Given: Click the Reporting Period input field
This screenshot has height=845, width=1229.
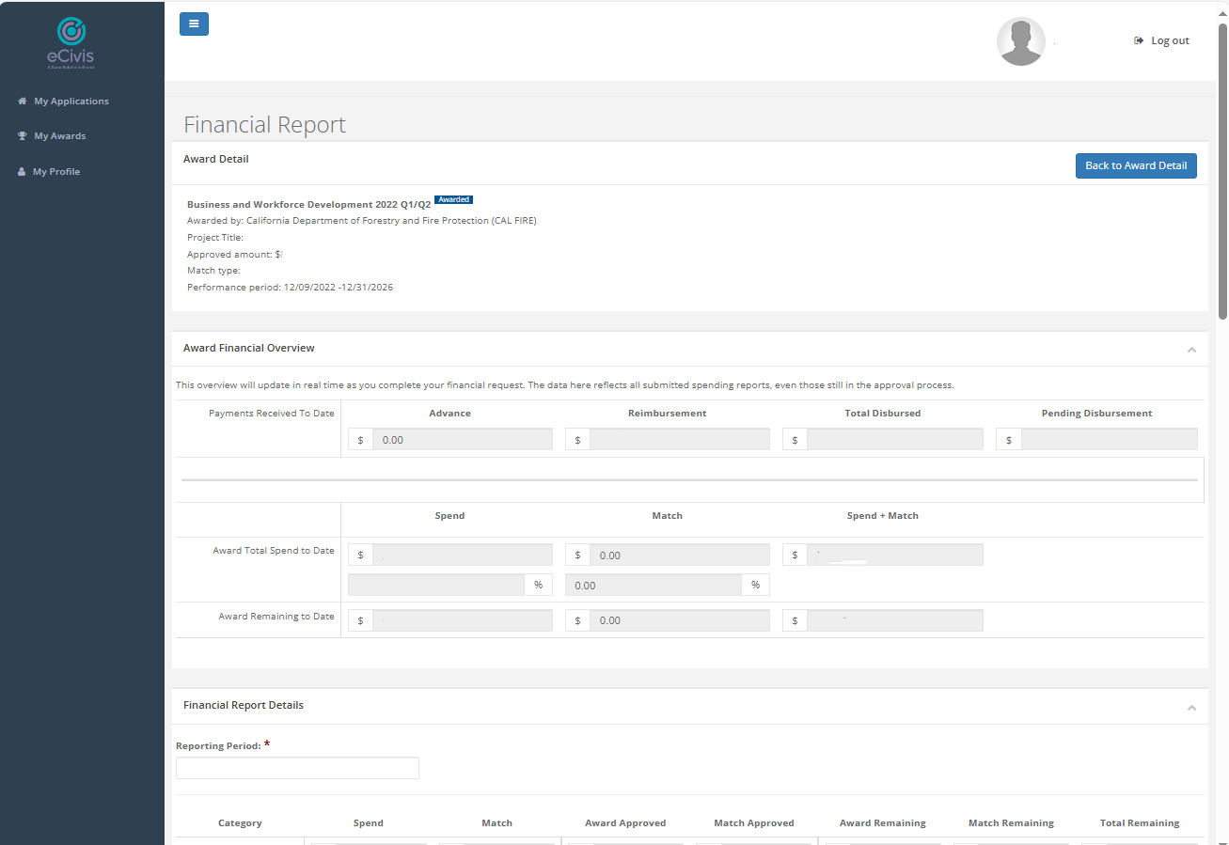Looking at the screenshot, I should (x=297, y=768).
